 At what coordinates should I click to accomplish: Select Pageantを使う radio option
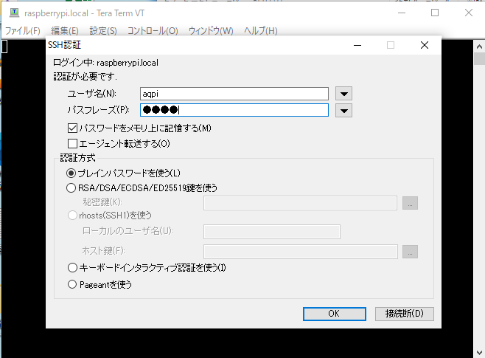pyautogui.click(x=72, y=284)
